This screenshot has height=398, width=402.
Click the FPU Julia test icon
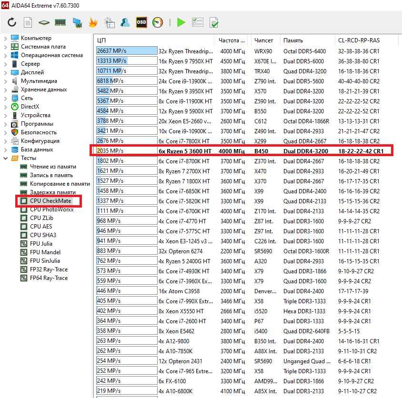point(24,243)
